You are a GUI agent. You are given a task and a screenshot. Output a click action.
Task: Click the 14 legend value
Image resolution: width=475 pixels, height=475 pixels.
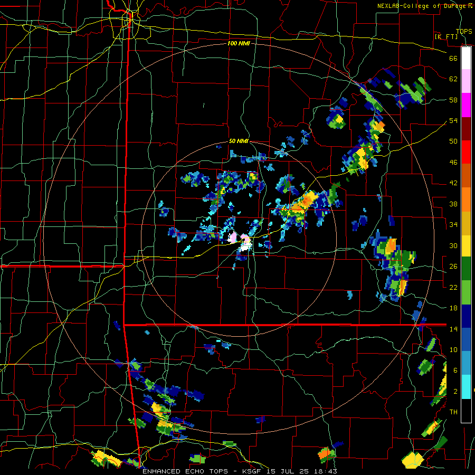(453, 329)
